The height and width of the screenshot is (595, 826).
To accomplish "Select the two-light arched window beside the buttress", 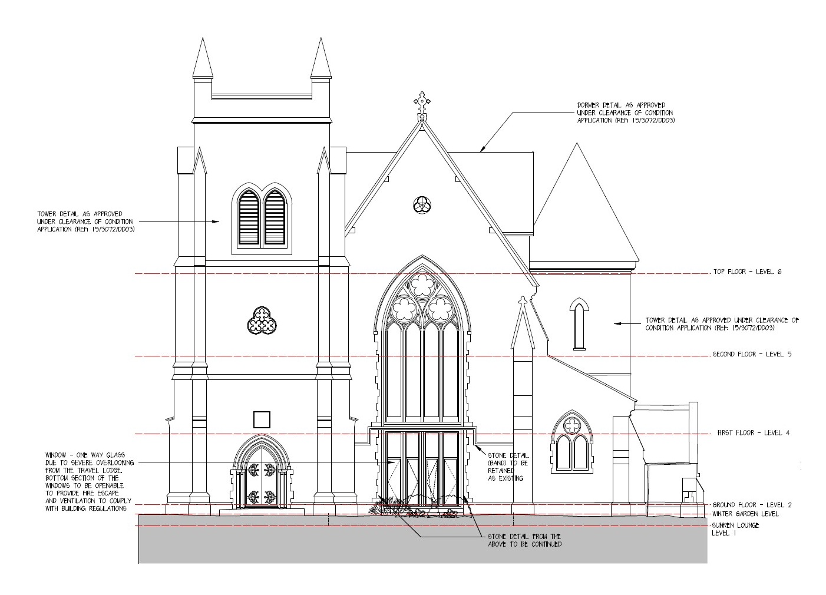I will coord(571,444).
